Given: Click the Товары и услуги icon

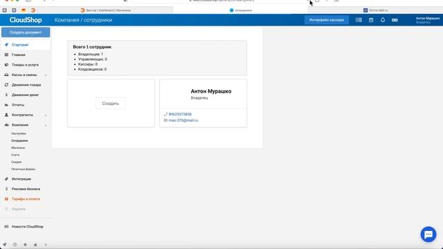Looking at the screenshot, I should pyautogui.click(x=6, y=64).
